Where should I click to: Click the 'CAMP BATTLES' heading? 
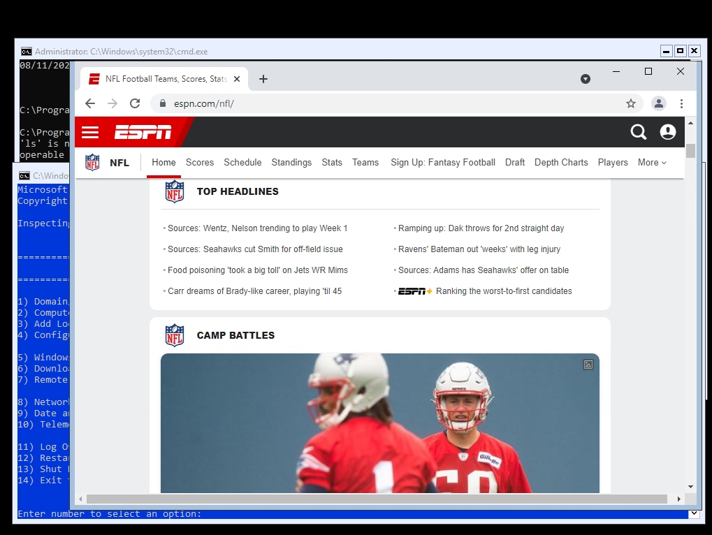coord(235,335)
